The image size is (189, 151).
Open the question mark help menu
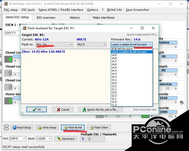coord(103,10)
